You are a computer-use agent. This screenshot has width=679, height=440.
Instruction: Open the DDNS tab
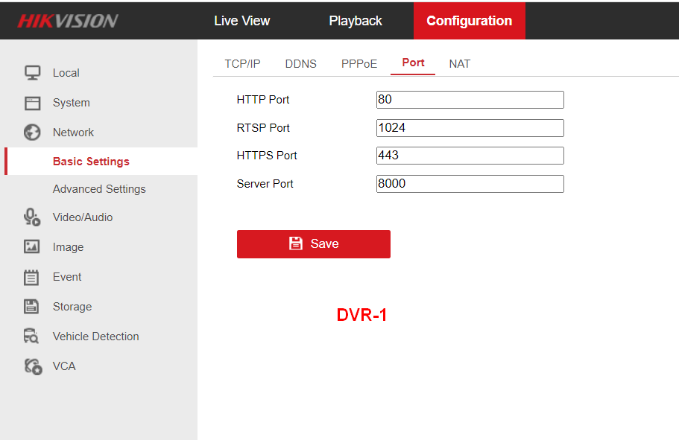301,64
